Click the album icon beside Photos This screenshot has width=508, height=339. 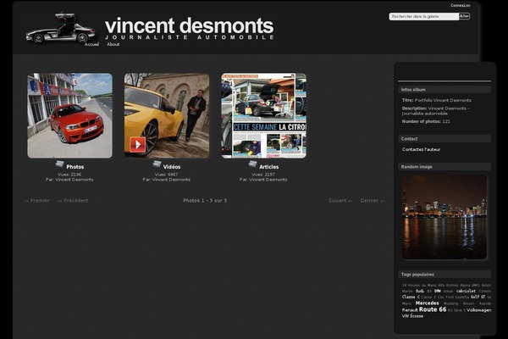tap(59, 164)
